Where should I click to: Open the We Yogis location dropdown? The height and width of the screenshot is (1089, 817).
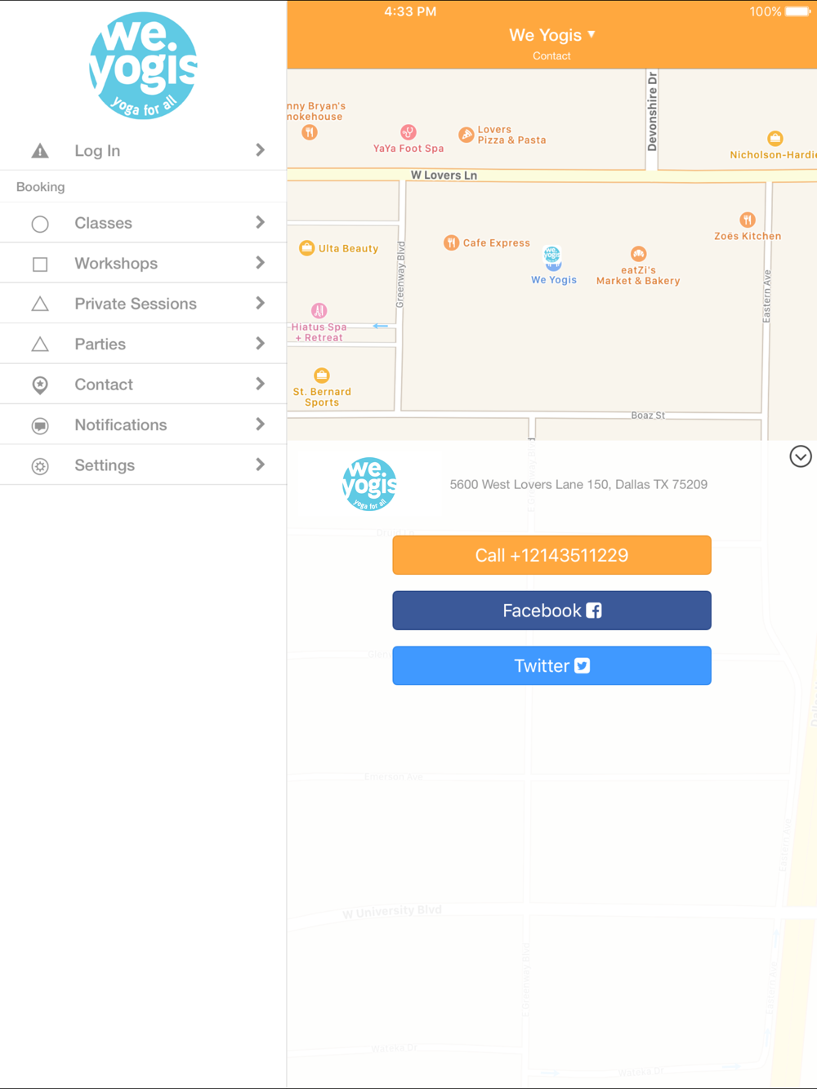[552, 35]
